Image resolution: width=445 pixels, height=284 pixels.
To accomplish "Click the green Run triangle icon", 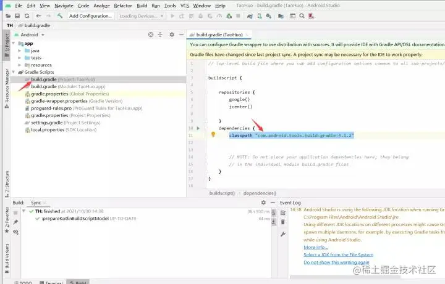I will [x=172, y=16].
